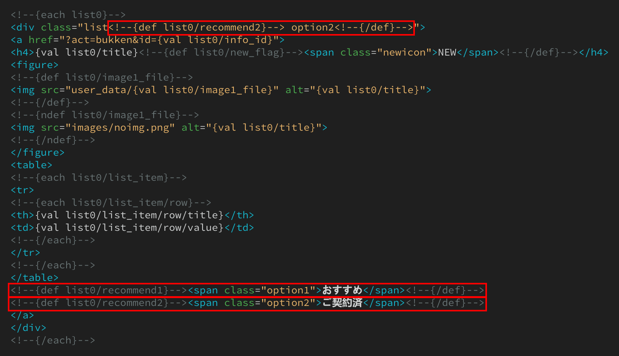Click the ndef list0/image1_file comment line
The height and width of the screenshot is (356, 619).
click(105, 115)
